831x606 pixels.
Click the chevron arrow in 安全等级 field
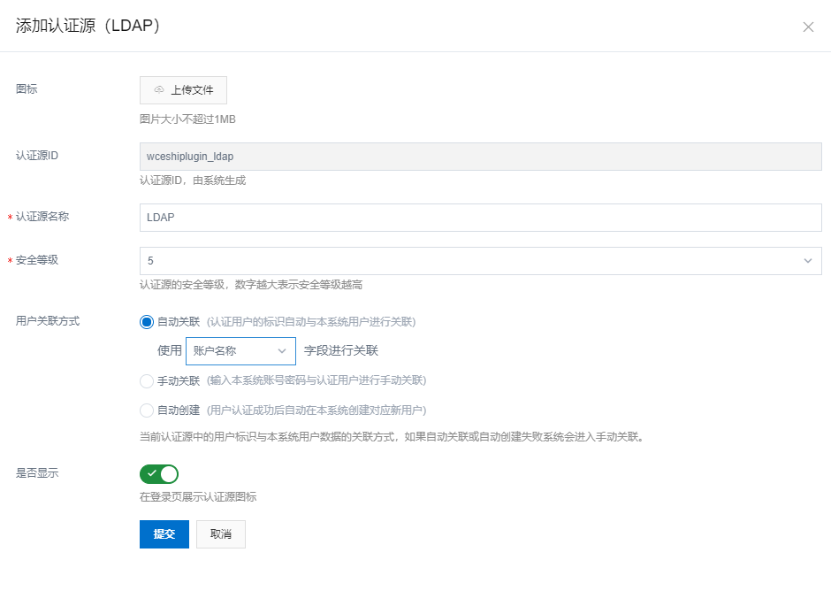807,261
